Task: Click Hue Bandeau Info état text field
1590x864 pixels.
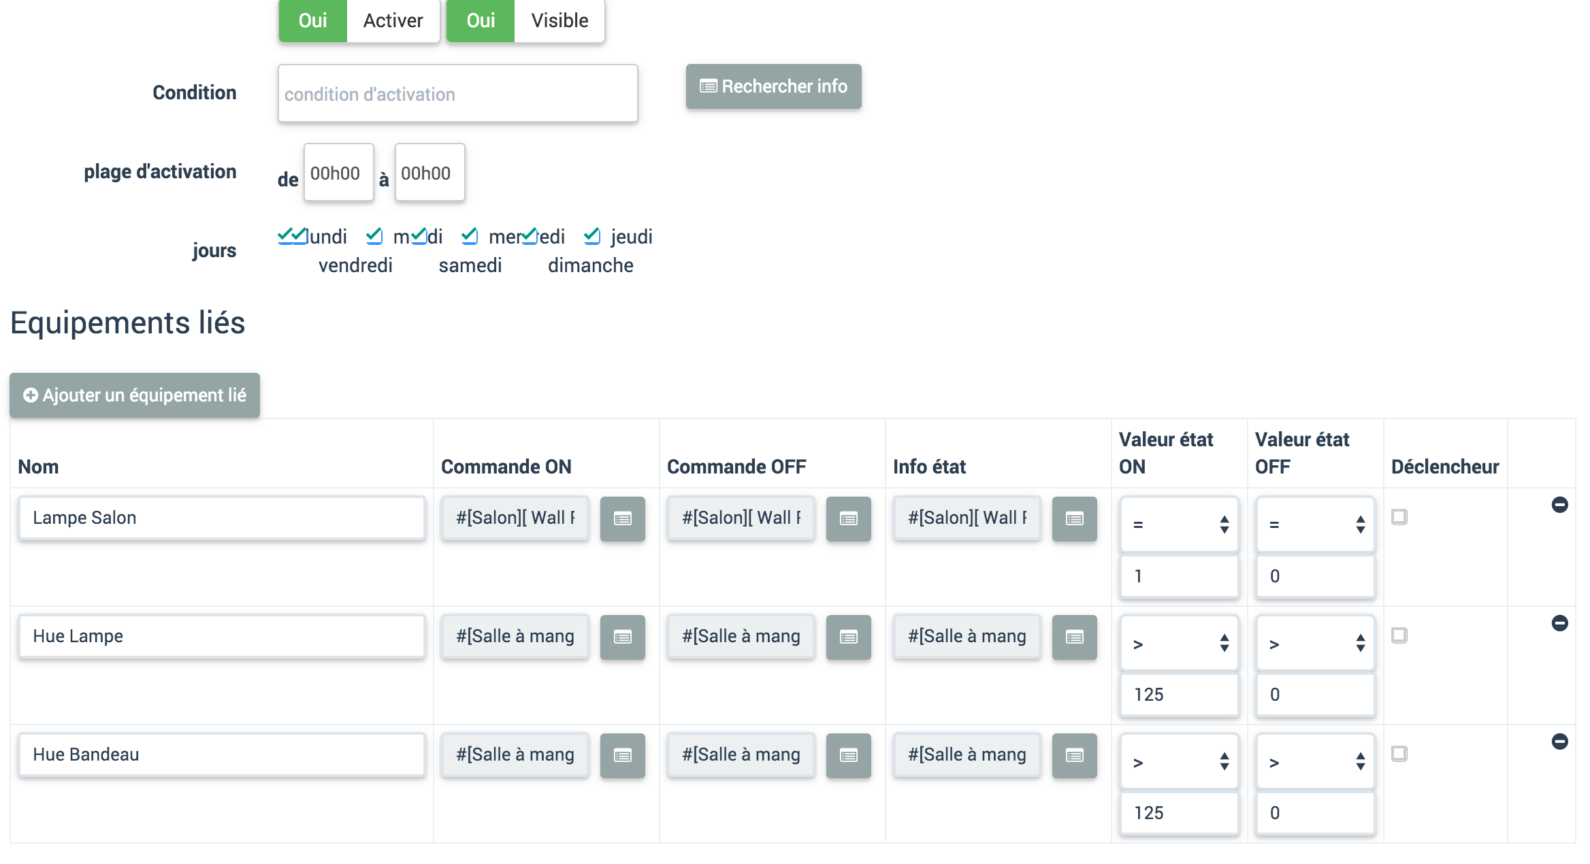Action: [967, 755]
